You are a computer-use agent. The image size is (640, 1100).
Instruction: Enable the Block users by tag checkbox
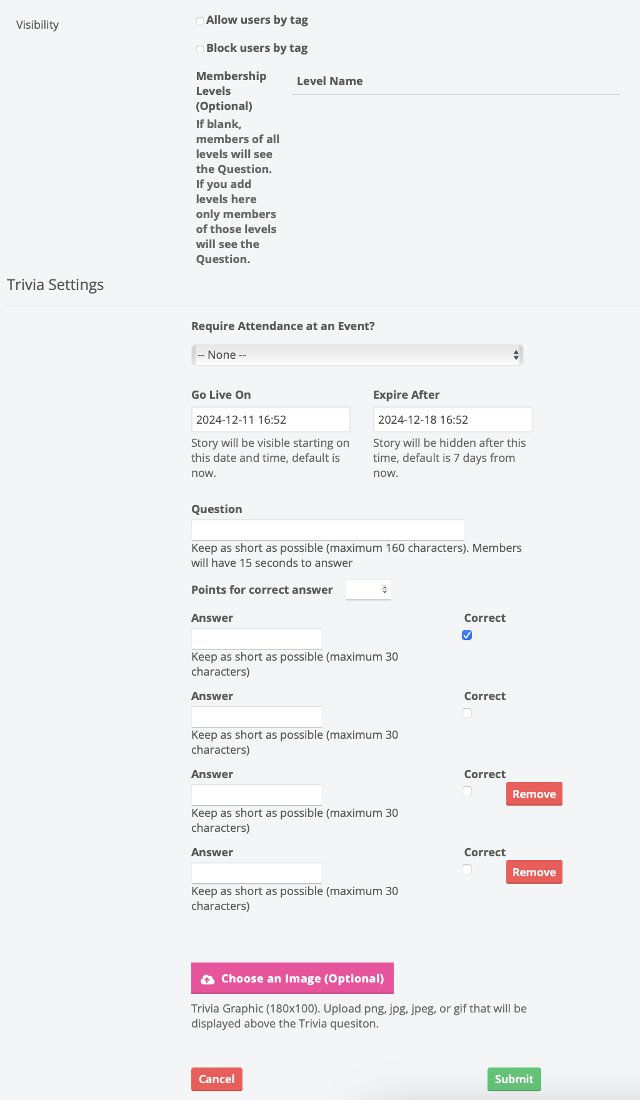(200, 49)
